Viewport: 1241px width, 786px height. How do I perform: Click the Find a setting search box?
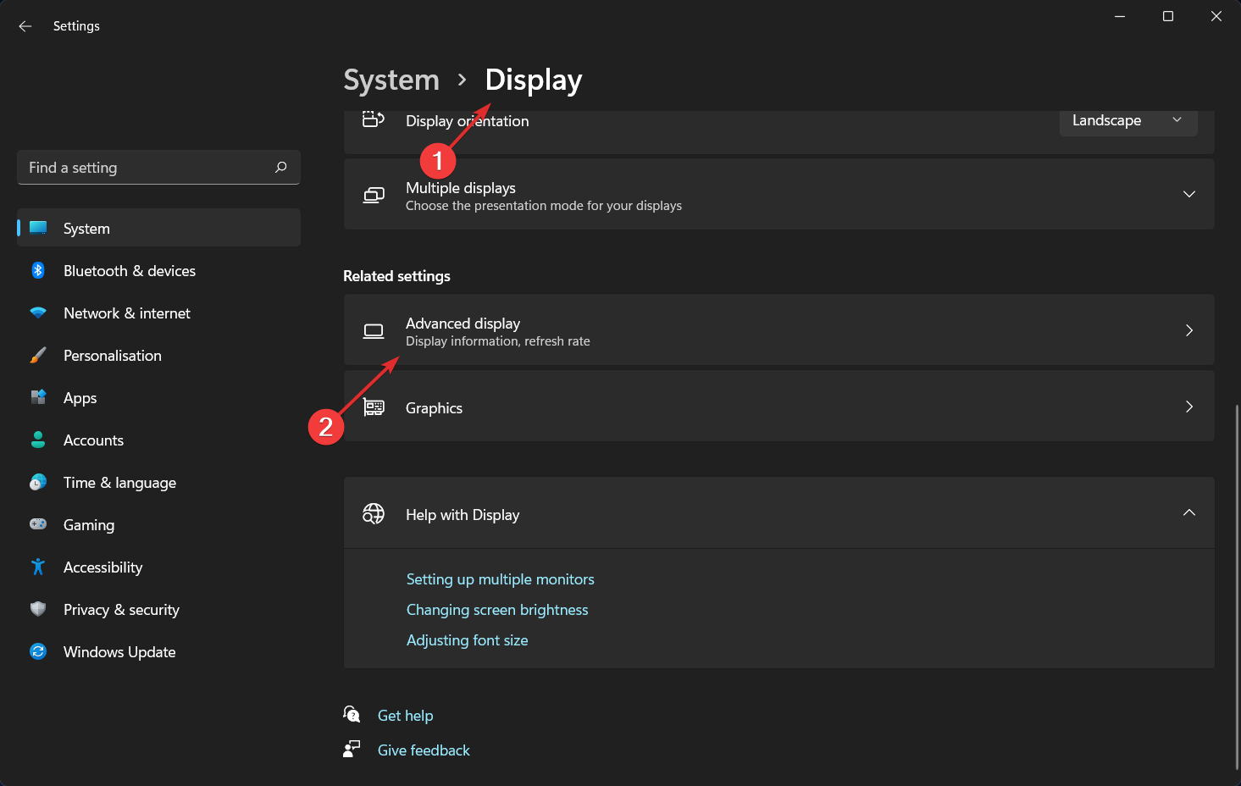click(144, 168)
